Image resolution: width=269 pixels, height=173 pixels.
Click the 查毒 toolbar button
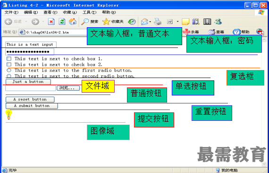coord(216,32)
